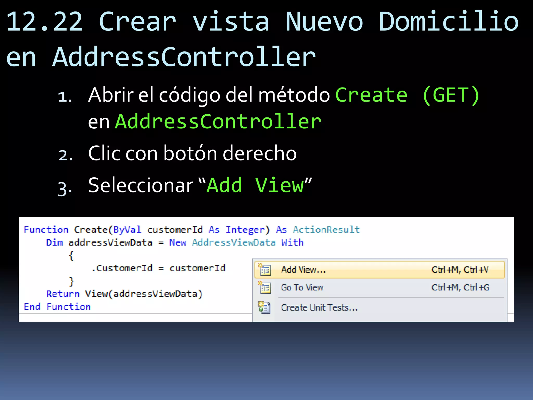Image resolution: width=533 pixels, height=400 pixels.
Task: Click the Go To View icon
Action: tap(265, 288)
